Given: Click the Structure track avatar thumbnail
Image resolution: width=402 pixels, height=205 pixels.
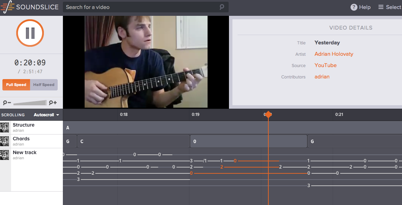Looking at the screenshot, I should coord(5,128).
